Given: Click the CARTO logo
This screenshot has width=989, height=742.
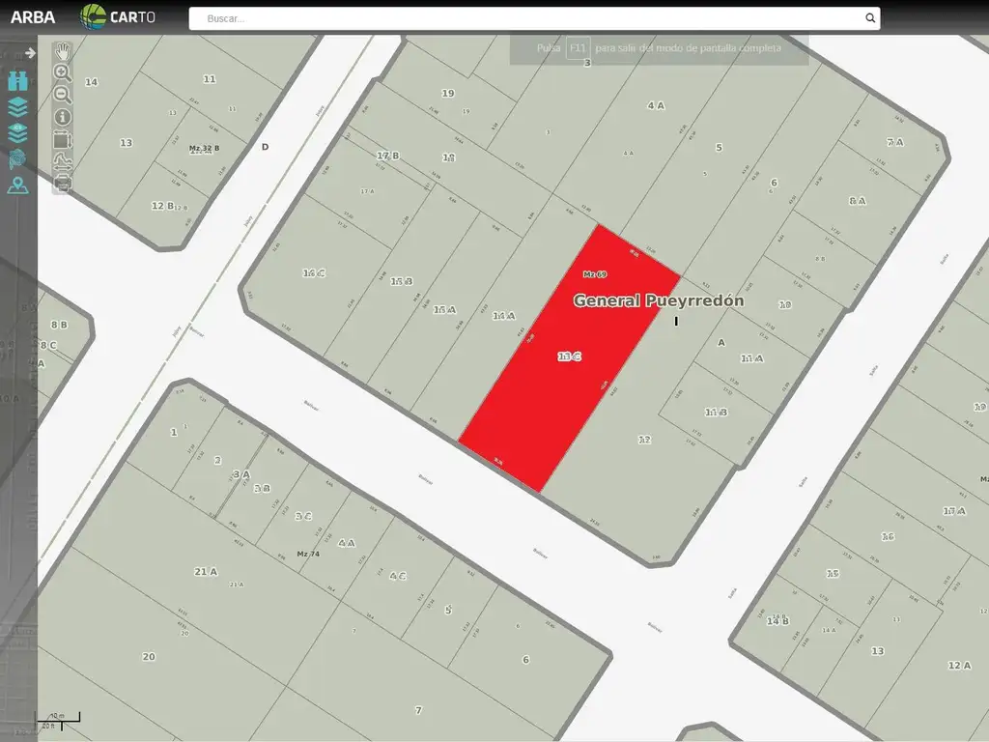Looking at the screenshot, I should [x=117, y=16].
